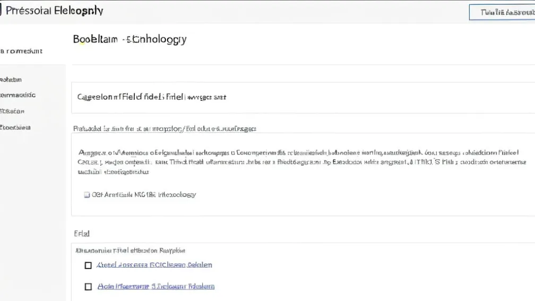Click the 'Présotal Elelcognly' title in the header

(54, 11)
